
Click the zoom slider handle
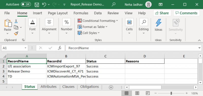point(171,93)
